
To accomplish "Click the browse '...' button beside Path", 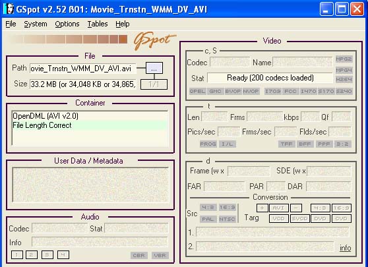I will point(154,68).
